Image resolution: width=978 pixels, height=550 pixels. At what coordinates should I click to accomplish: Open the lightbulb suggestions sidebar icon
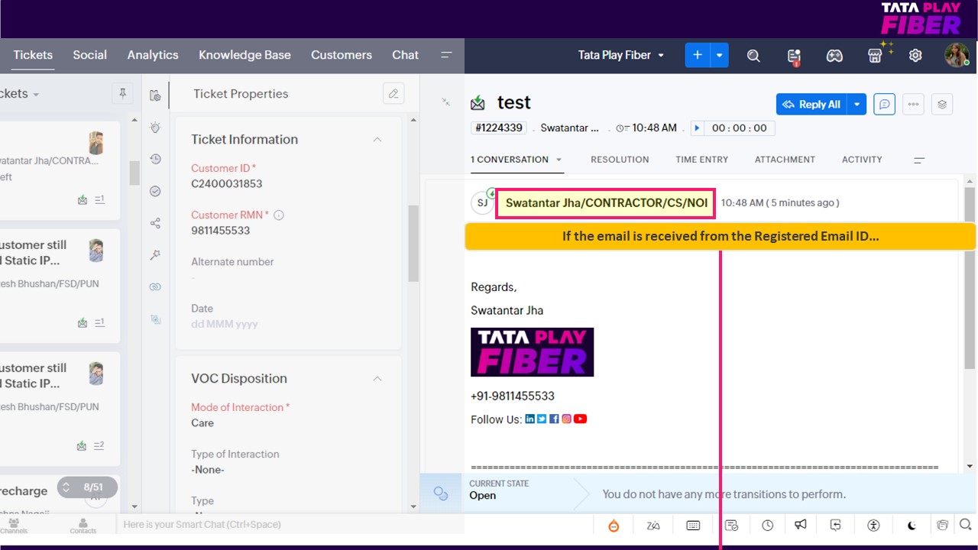[155, 128]
